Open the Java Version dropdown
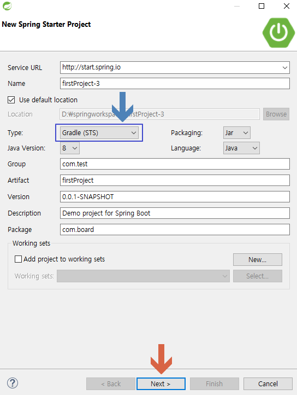297x395 pixels. tap(70, 148)
